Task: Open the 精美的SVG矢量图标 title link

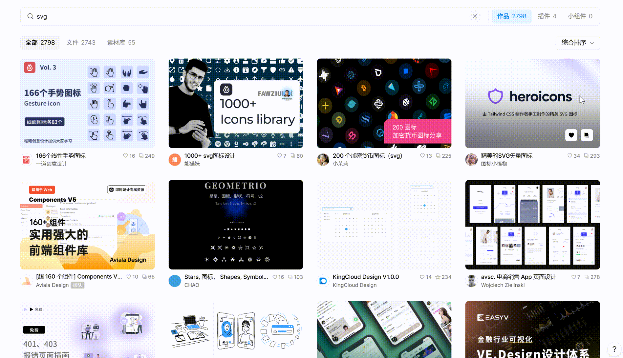Action: coord(506,156)
